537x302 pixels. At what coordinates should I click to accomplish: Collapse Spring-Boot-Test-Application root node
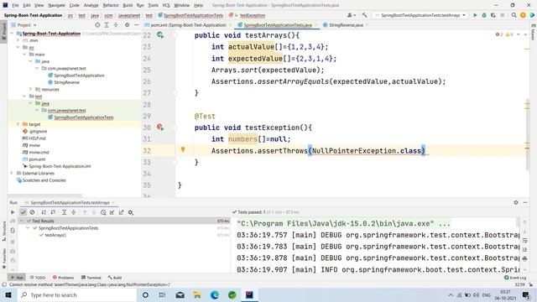click(x=13, y=34)
